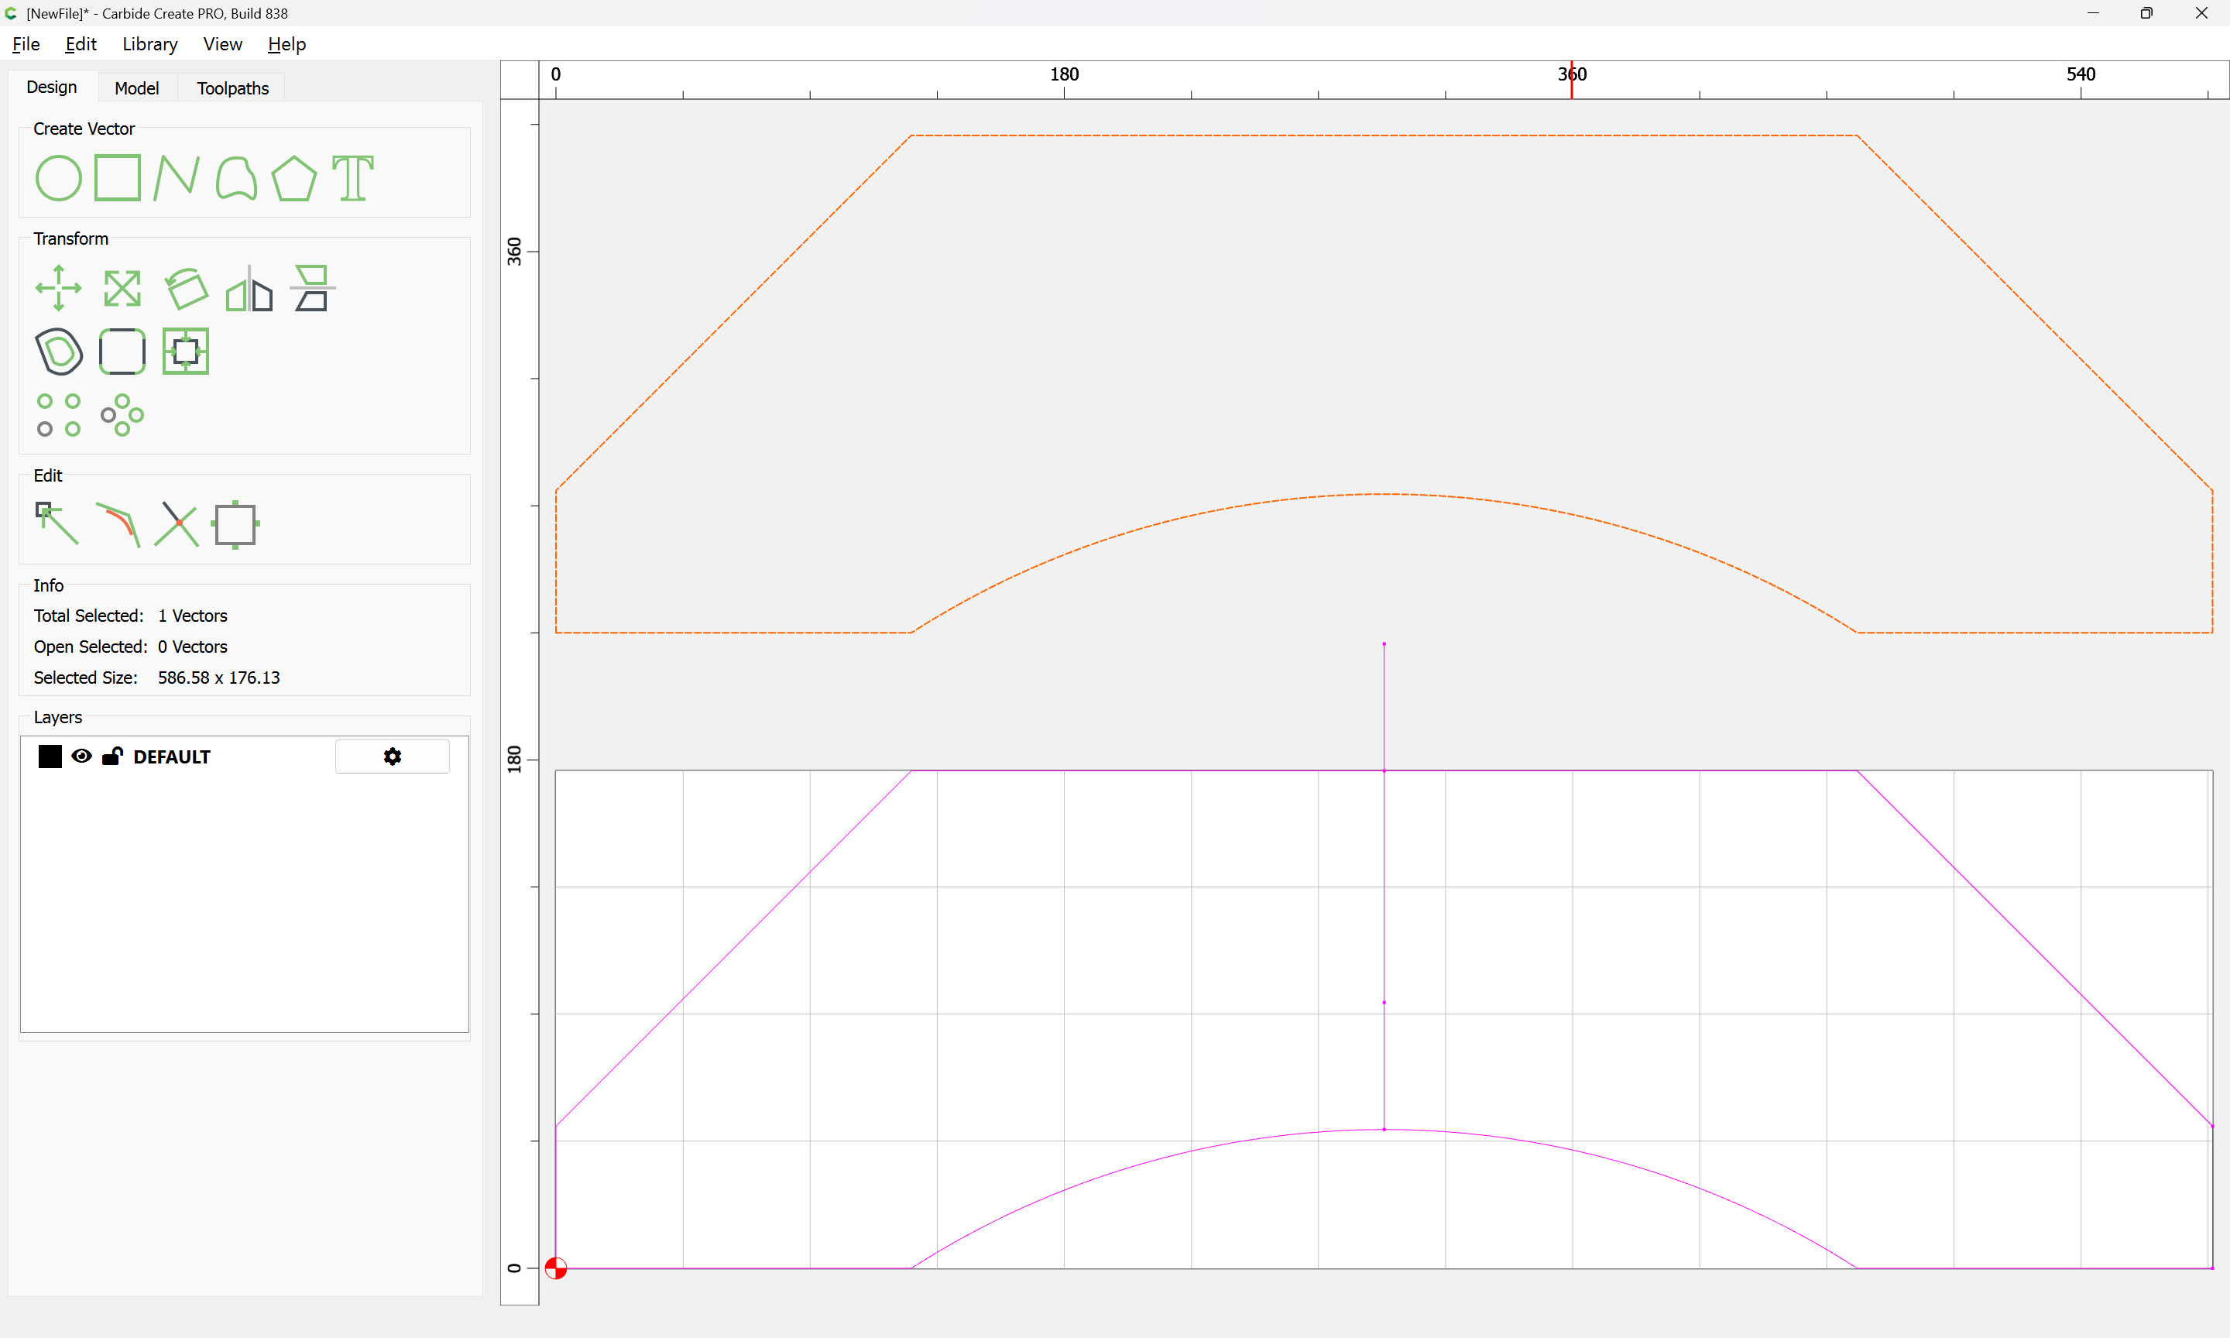This screenshot has height=1338, width=2230.
Task: Open the Resize transform tool
Action: tap(122, 289)
